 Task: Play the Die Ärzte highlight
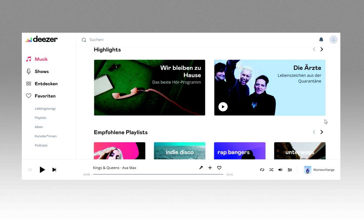[x=223, y=107]
